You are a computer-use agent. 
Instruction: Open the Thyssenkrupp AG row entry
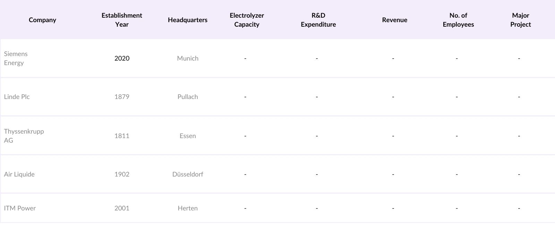coord(24,136)
